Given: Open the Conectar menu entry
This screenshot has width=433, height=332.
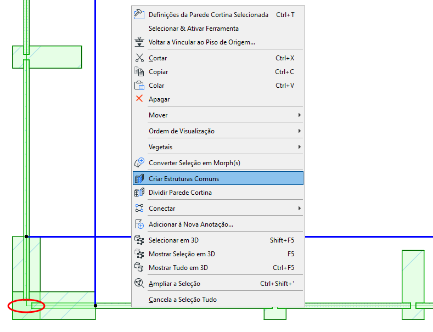Looking at the screenshot, I should tap(218, 209).
